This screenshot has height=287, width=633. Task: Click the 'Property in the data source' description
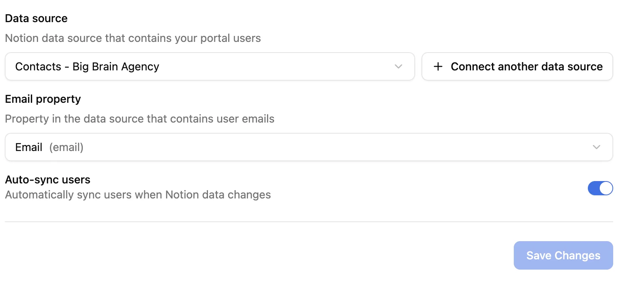click(139, 119)
